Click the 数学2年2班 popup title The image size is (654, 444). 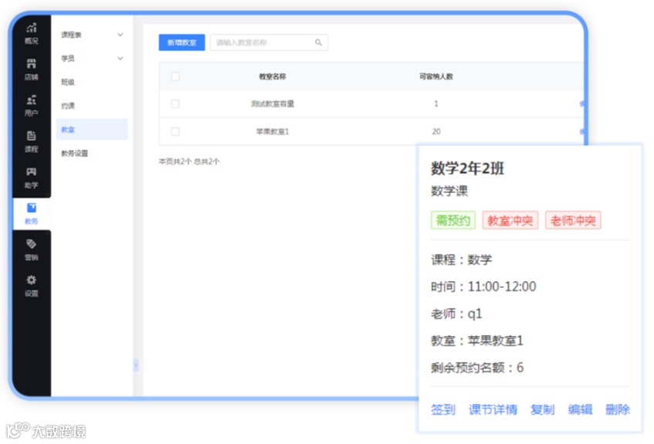468,168
